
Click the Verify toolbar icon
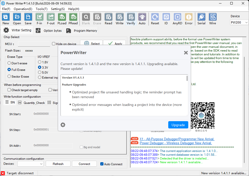[x=131, y=19]
